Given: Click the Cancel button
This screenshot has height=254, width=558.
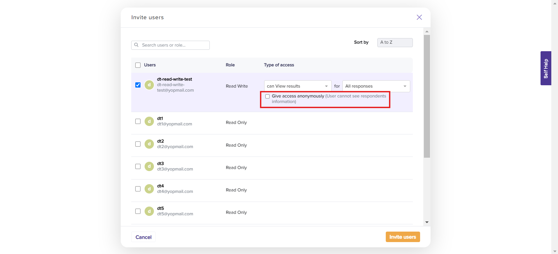Looking at the screenshot, I should [143, 237].
